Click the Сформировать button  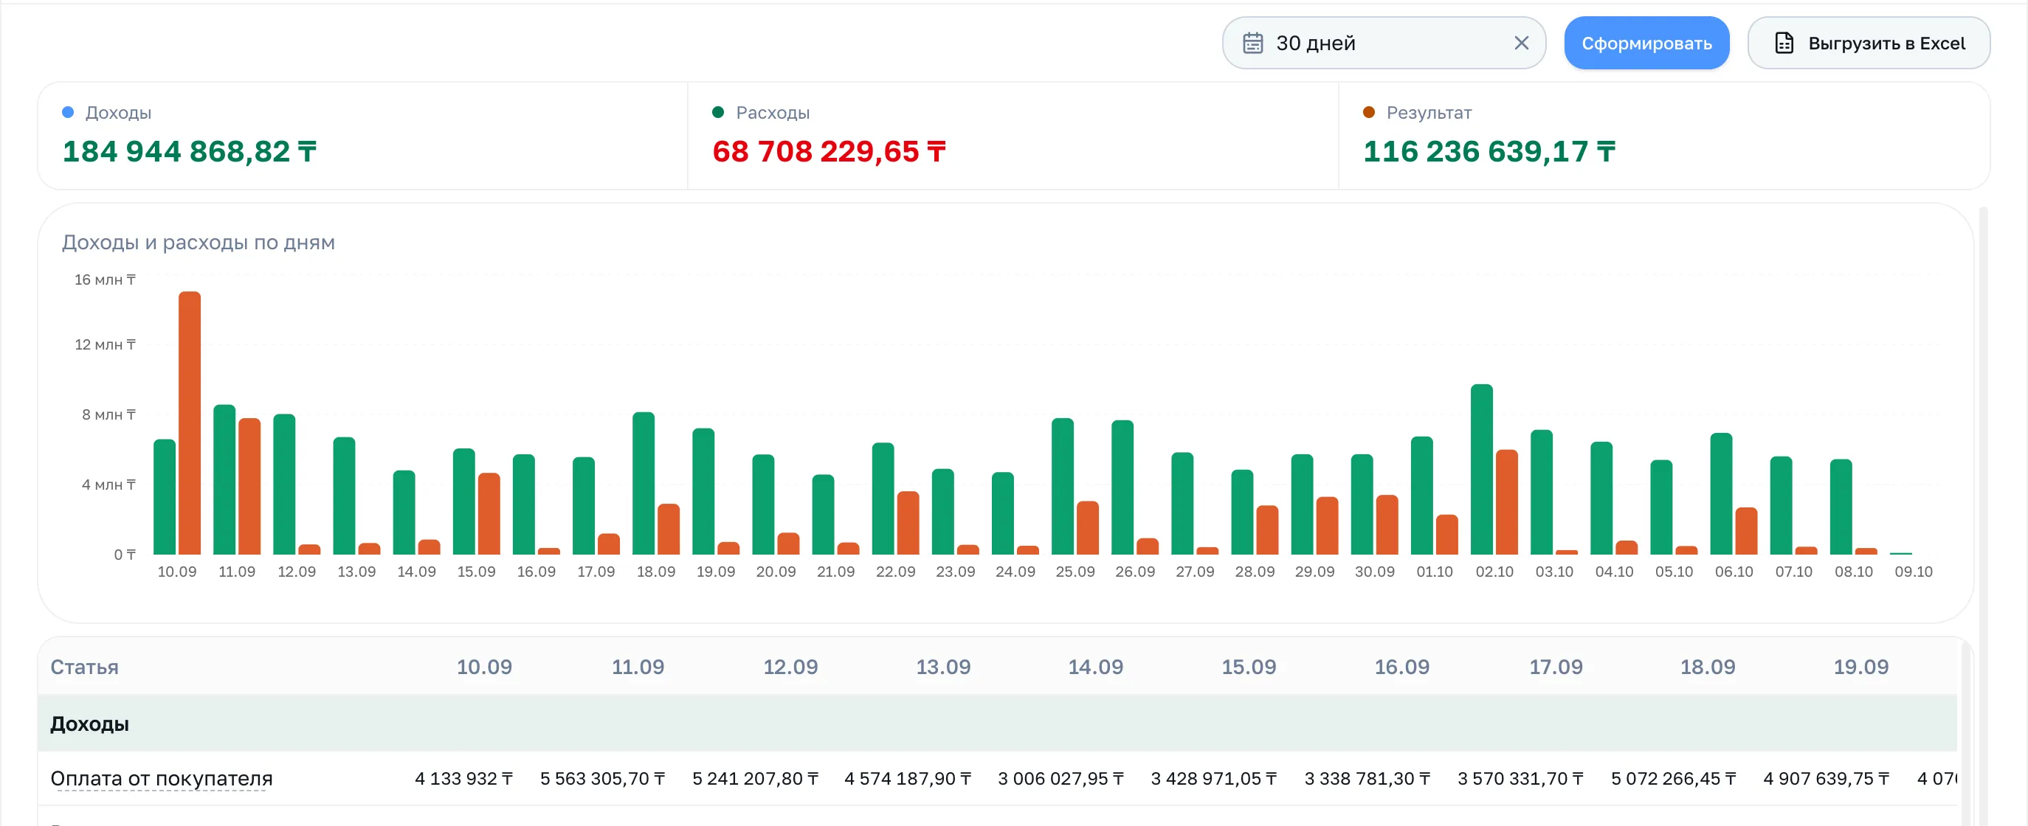[x=1646, y=44]
